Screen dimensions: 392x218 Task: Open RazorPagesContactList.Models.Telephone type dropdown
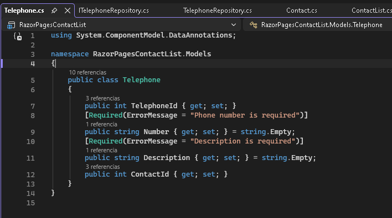click(317, 25)
